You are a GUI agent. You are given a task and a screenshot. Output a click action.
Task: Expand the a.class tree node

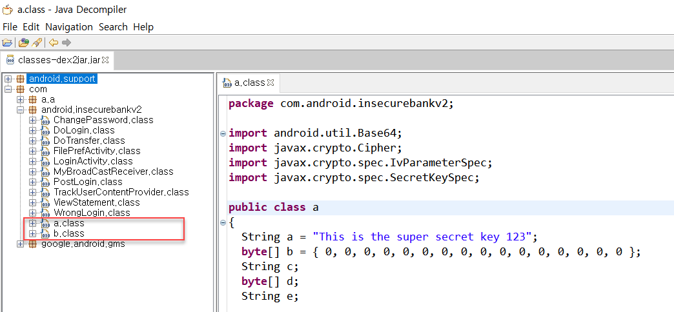(33, 223)
